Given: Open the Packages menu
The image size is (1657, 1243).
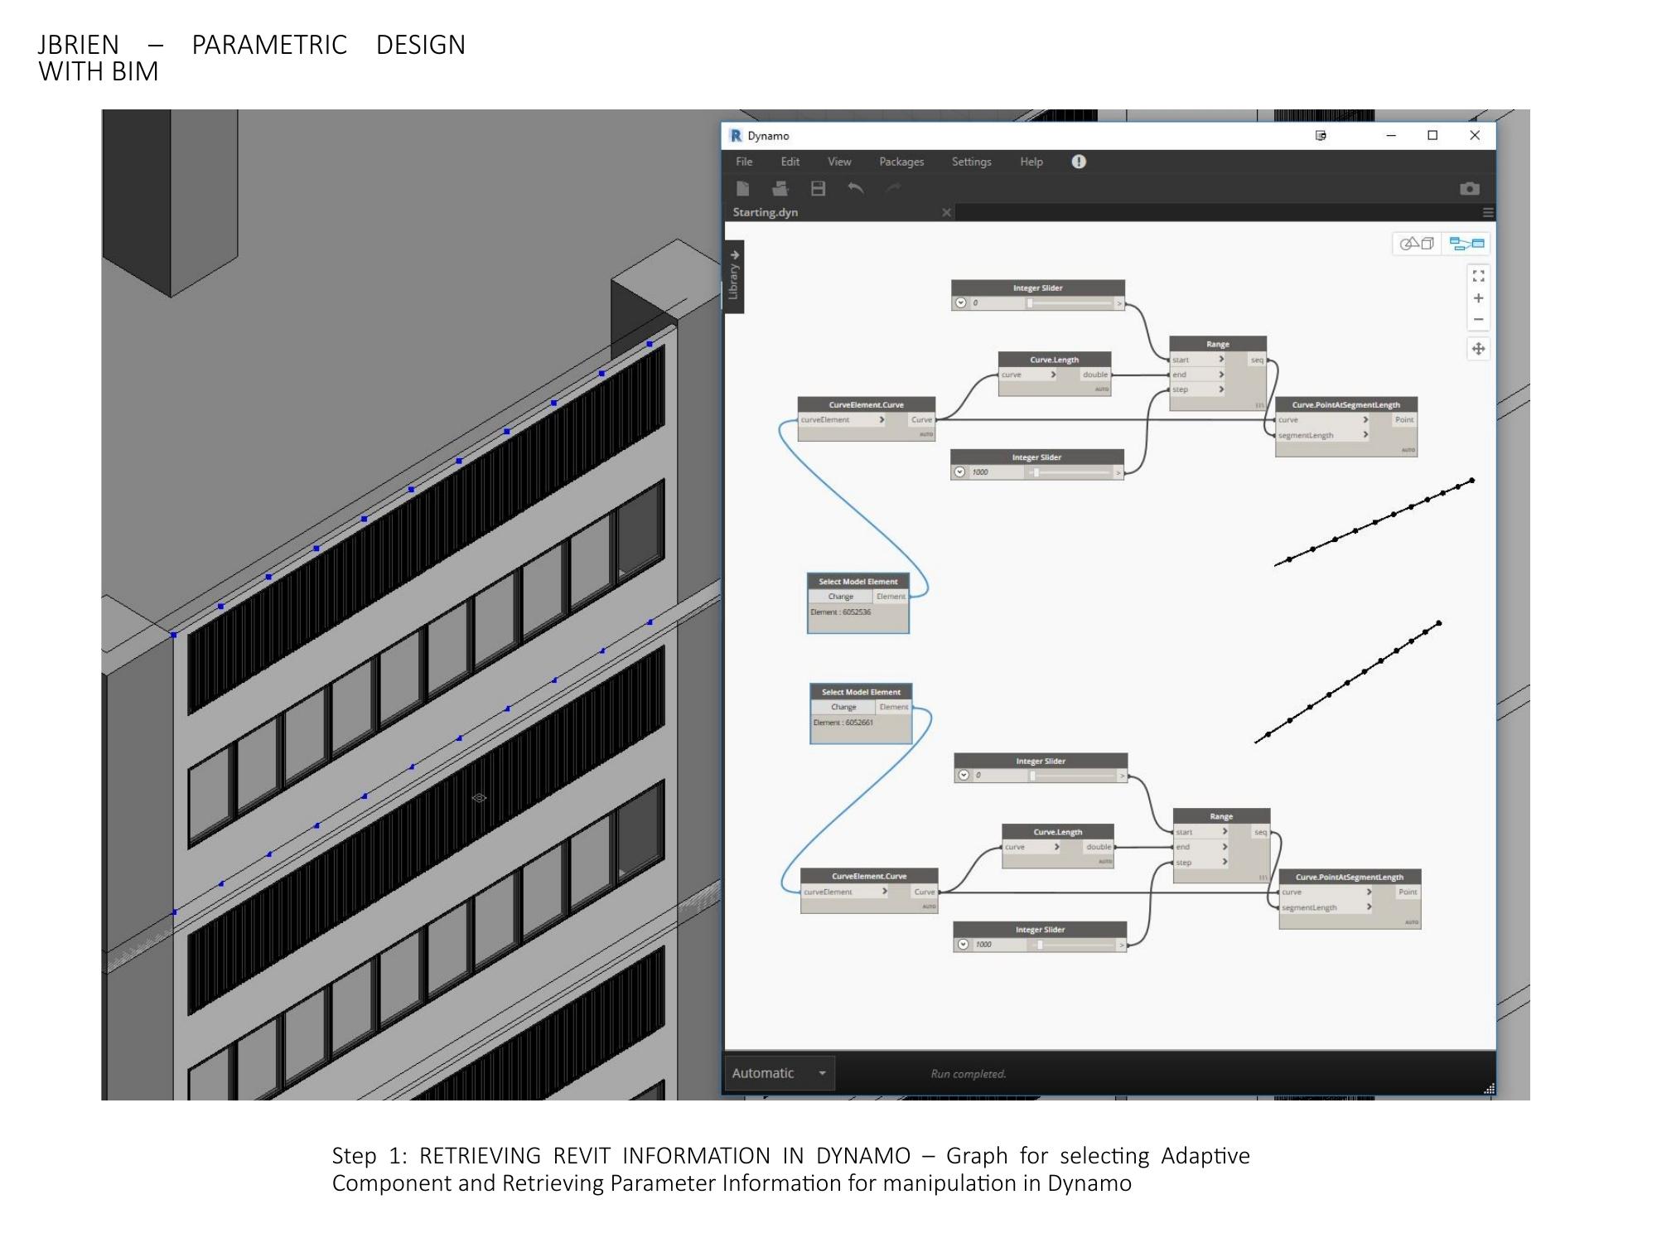Looking at the screenshot, I should [x=901, y=162].
